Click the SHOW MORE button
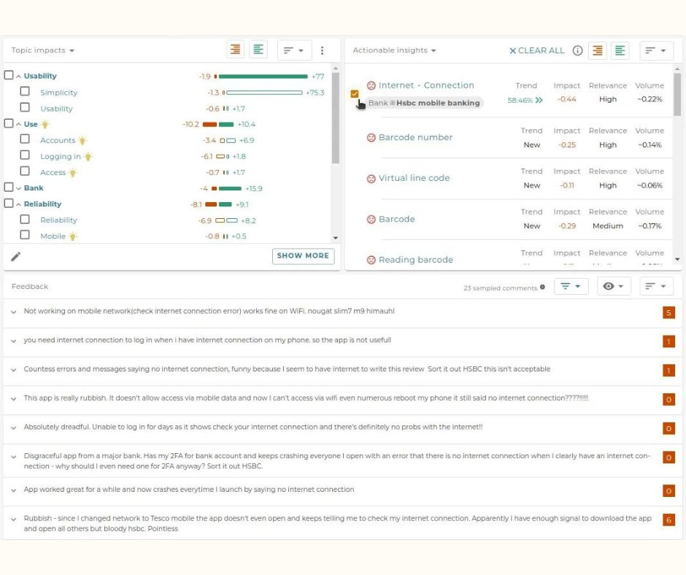The height and width of the screenshot is (575, 686). [x=303, y=256]
